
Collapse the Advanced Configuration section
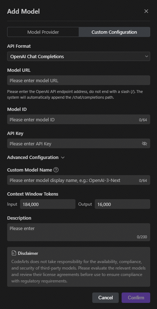click(x=36, y=158)
